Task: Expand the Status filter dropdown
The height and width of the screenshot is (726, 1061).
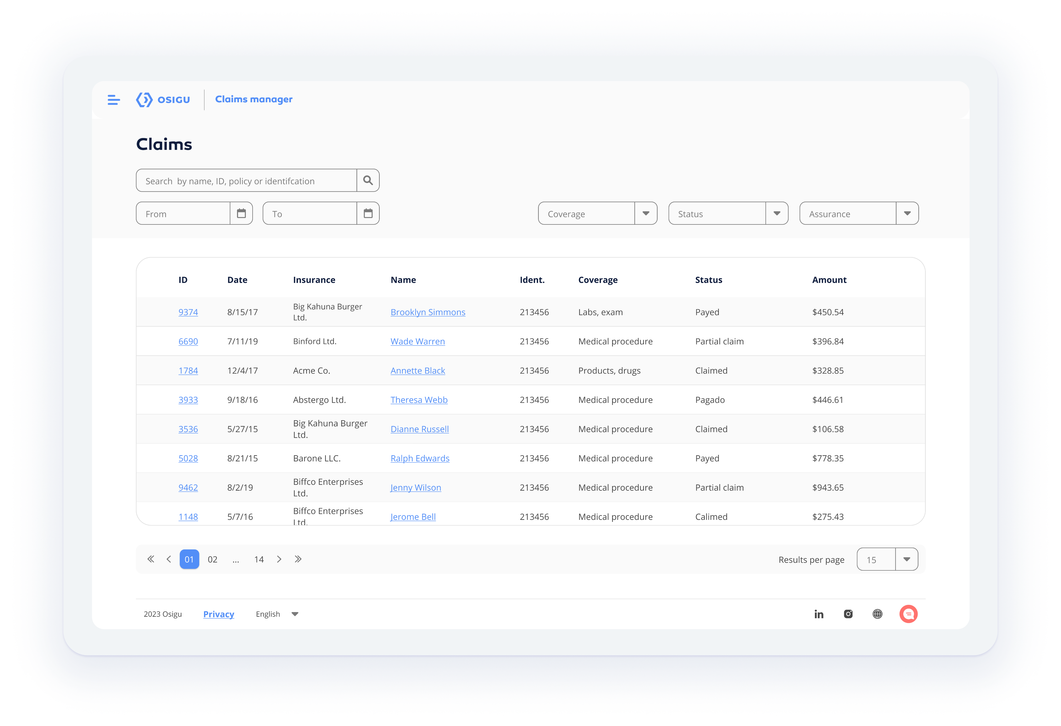Action: point(777,214)
